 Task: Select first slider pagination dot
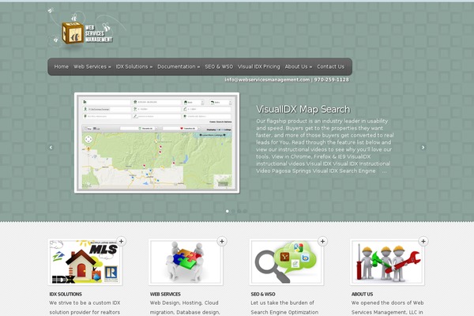(x=228, y=211)
